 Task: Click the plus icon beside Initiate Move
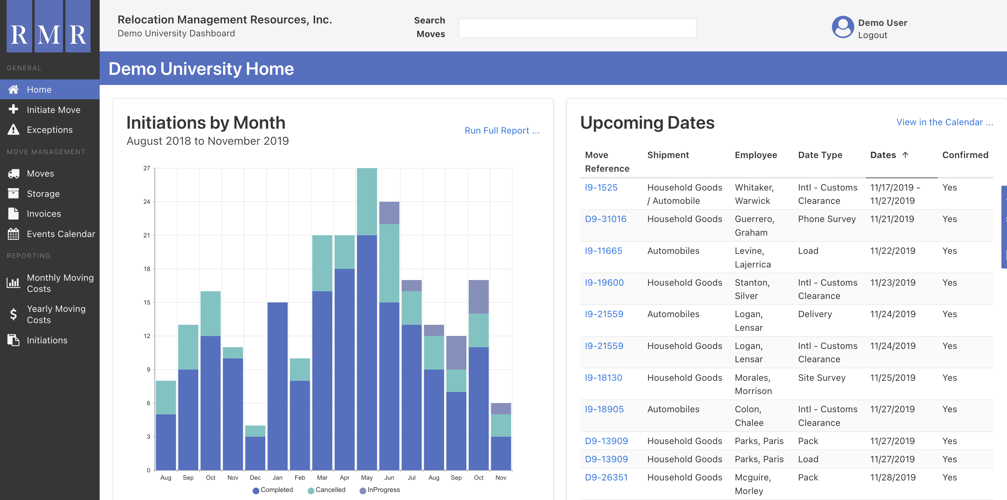(13, 109)
